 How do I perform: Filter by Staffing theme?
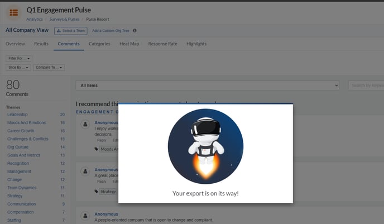click(x=14, y=220)
